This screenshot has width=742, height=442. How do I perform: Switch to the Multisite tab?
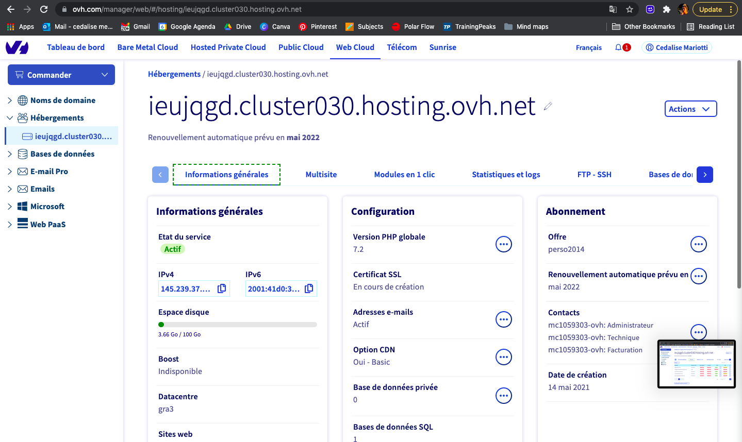point(321,175)
